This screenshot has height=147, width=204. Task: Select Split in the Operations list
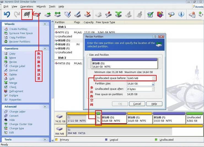click(x=12, y=79)
